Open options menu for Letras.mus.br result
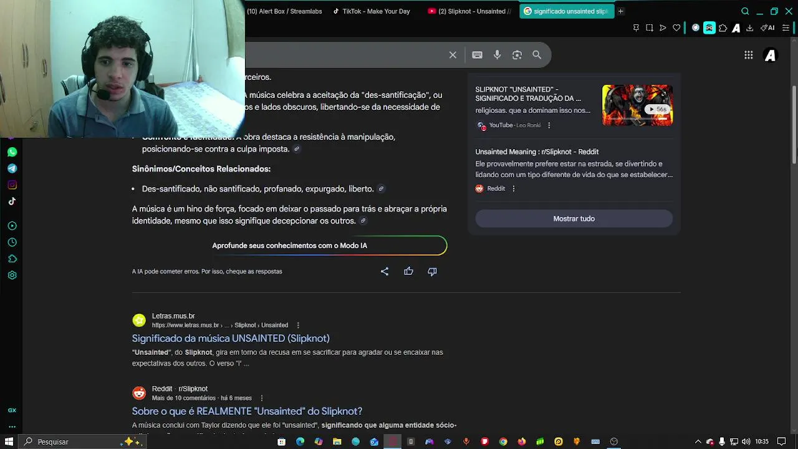The image size is (798, 449). 297,325
